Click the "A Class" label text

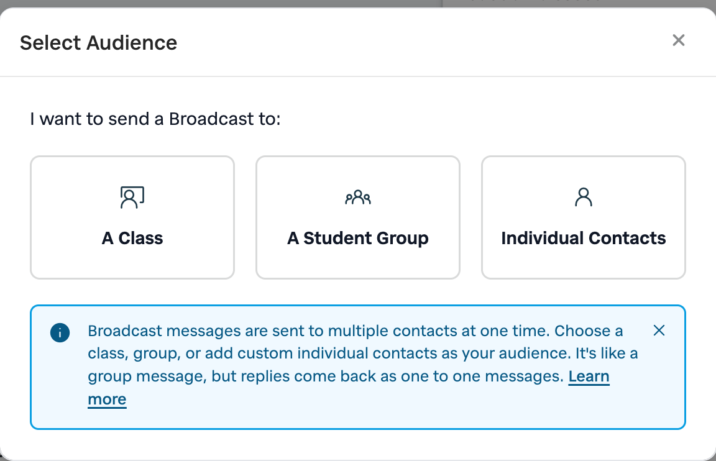click(x=132, y=238)
